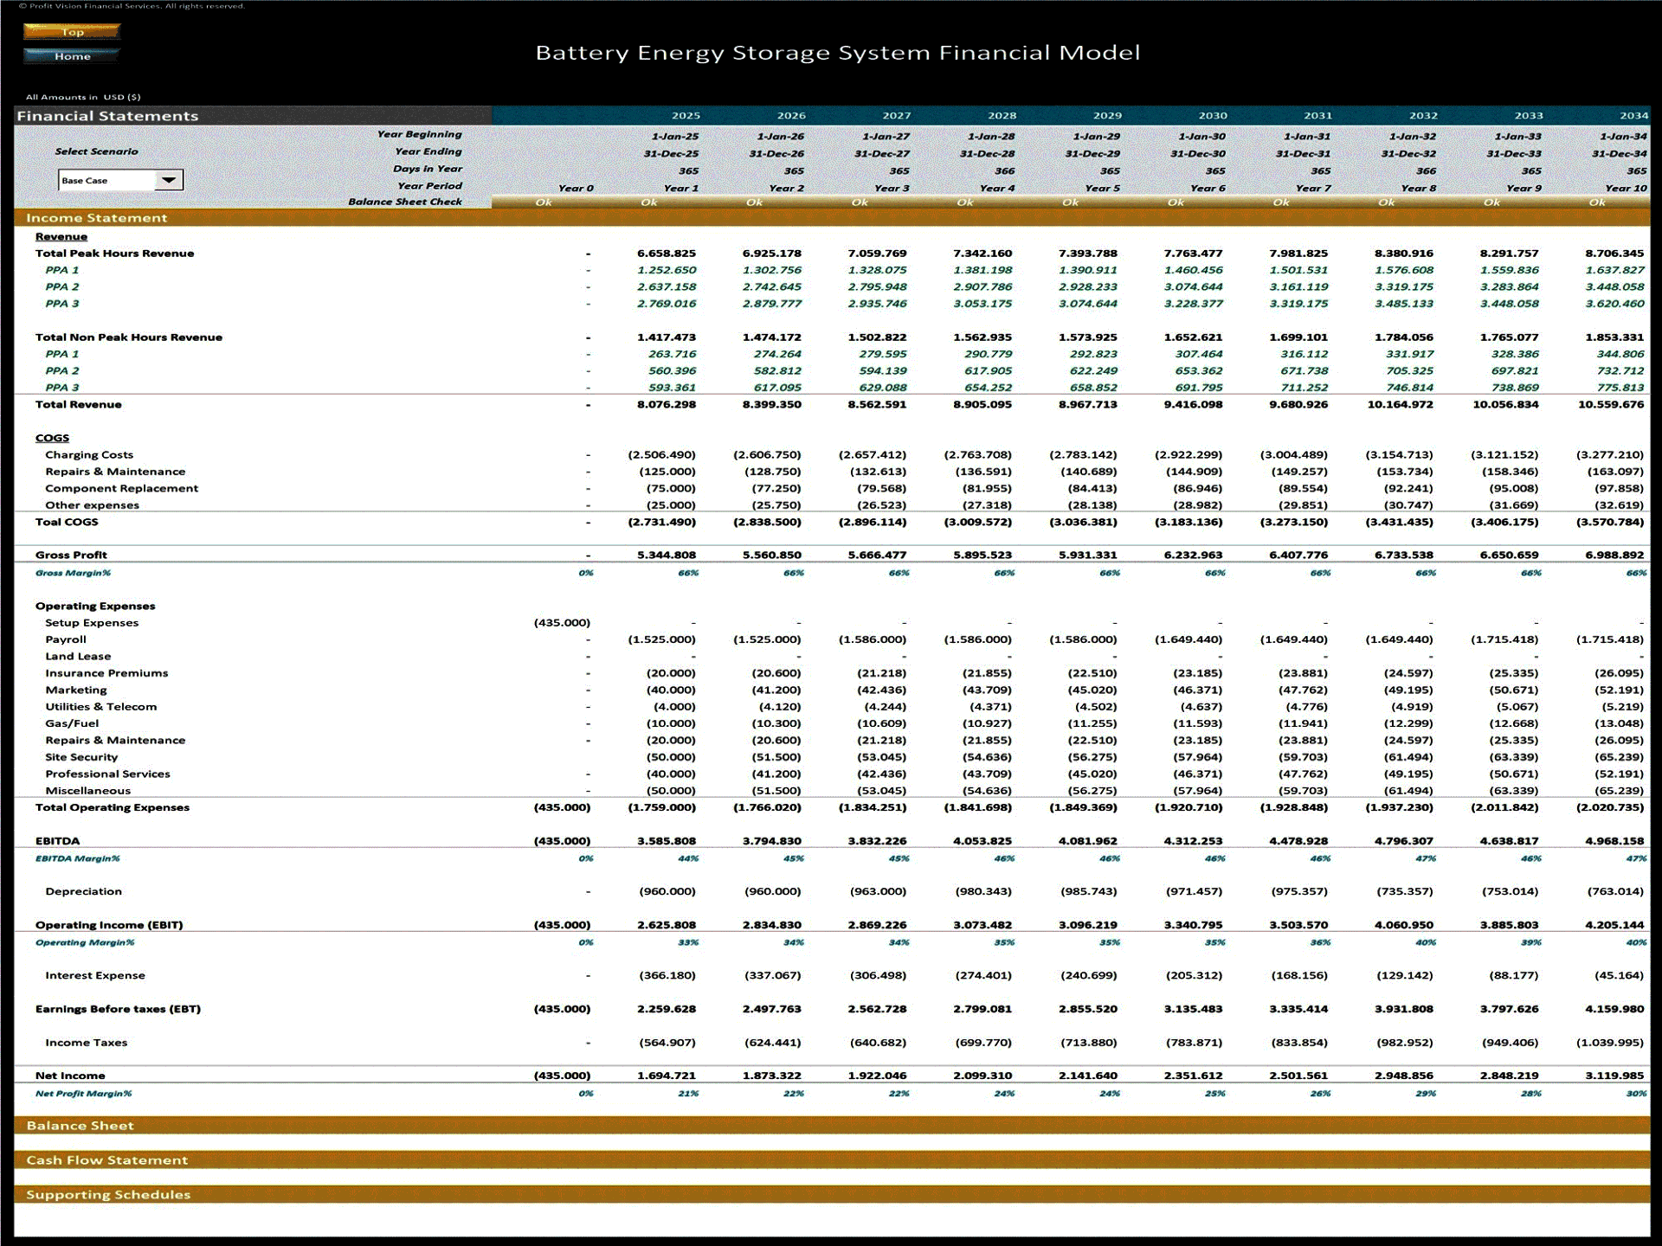Image resolution: width=1662 pixels, height=1246 pixels.
Task: Click the Total Revenue row label
Action: tap(78, 404)
